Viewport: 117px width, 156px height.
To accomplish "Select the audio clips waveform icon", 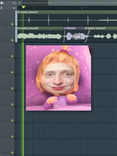I will click(x=2, y=3).
